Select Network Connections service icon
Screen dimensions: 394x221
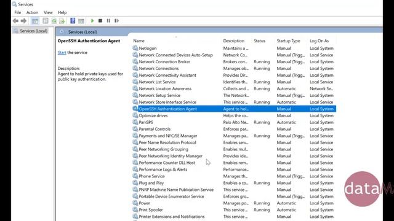tap(135, 68)
